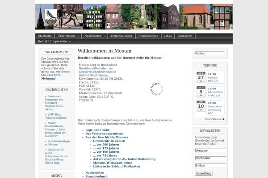Open the ... vor 75 Jahren link
268x178 pixels.
105,155
